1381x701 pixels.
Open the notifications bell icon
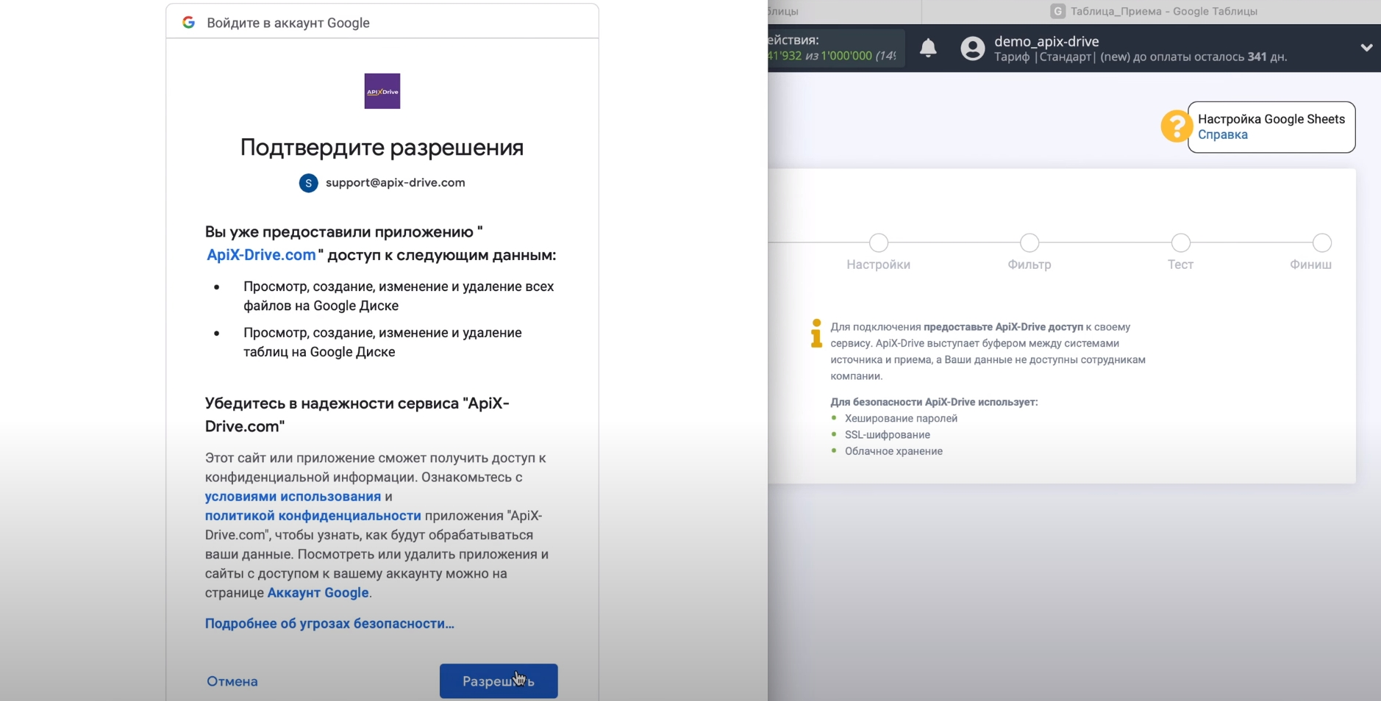tap(928, 48)
